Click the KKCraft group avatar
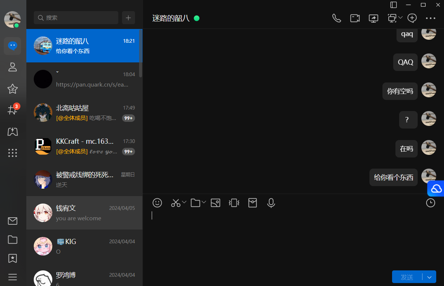The image size is (444, 286). [x=43, y=146]
